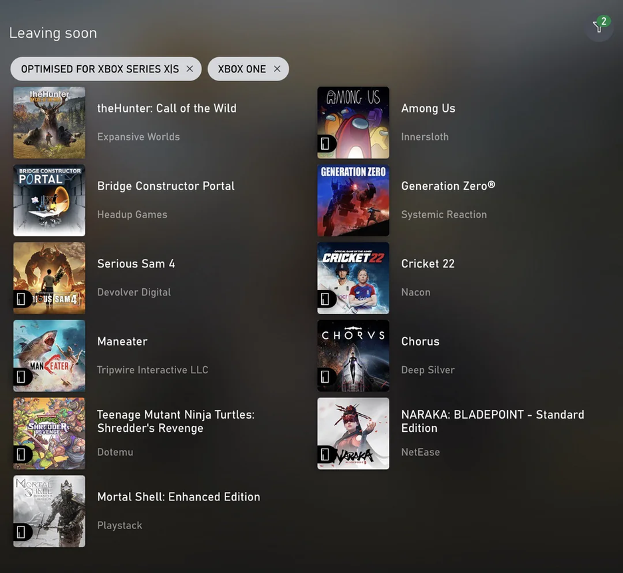The height and width of the screenshot is (573, 623).
Task: Click publisher text 'Tripwire Interactive LLC'
Action: pyautogui.click(x=152, y=370)
